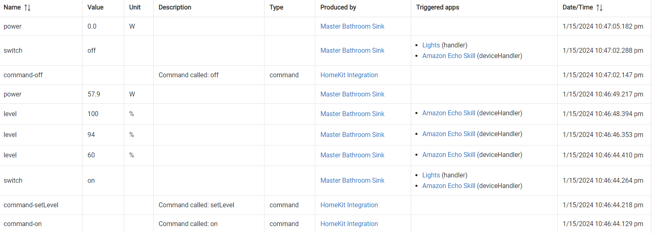
Task: Open Amazon Echo Skill link in switch off row
Action: point(449,56)
